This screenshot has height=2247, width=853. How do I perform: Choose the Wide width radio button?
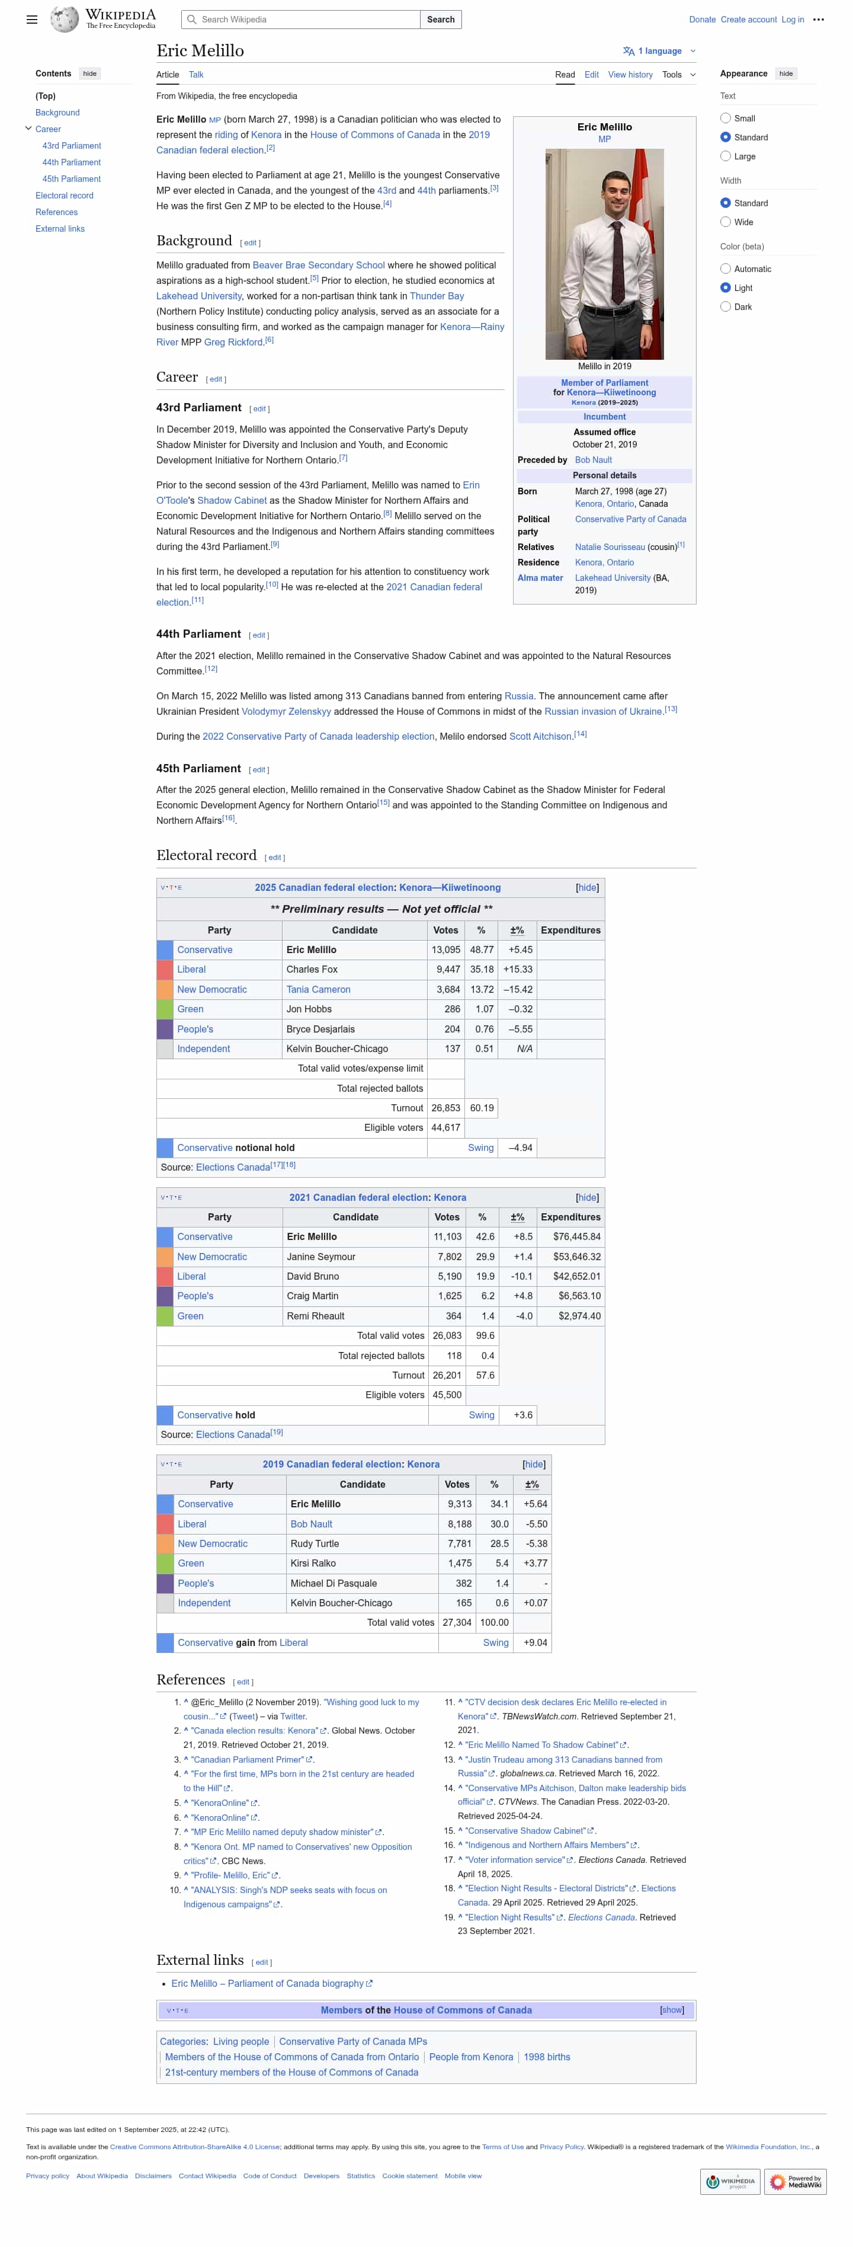click(725, 222)
